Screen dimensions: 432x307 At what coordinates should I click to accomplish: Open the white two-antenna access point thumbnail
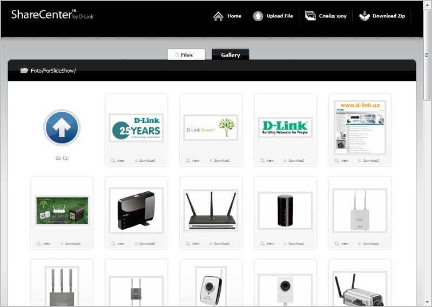(x=360, y=210)
